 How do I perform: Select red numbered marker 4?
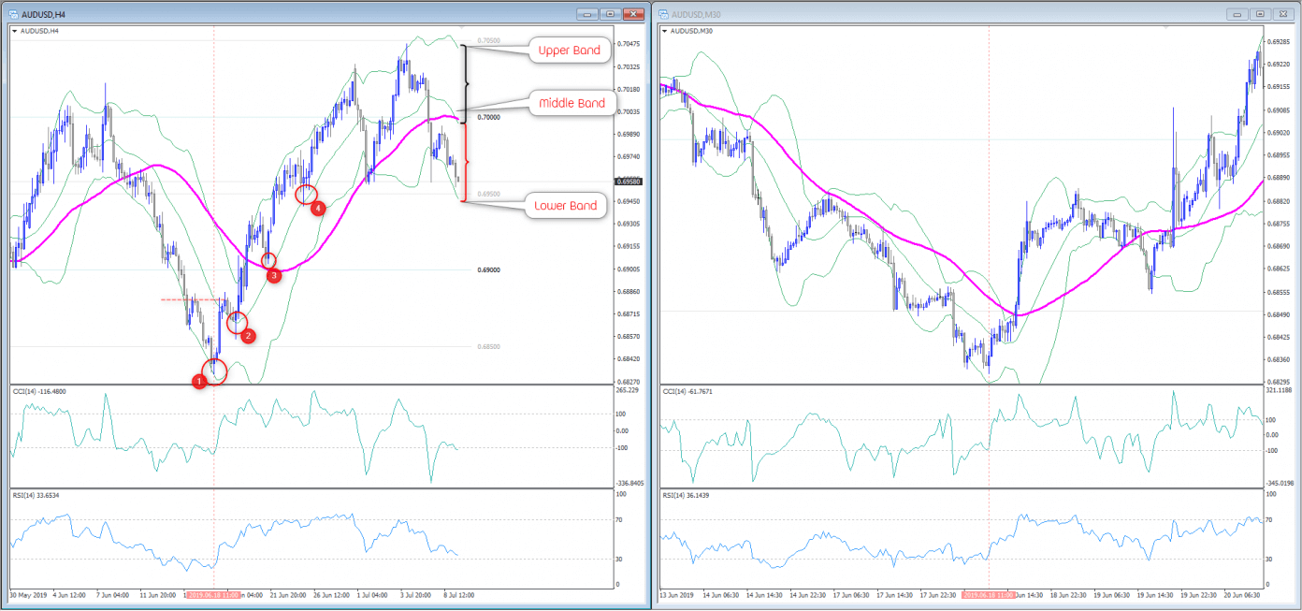tap(318, 208)
